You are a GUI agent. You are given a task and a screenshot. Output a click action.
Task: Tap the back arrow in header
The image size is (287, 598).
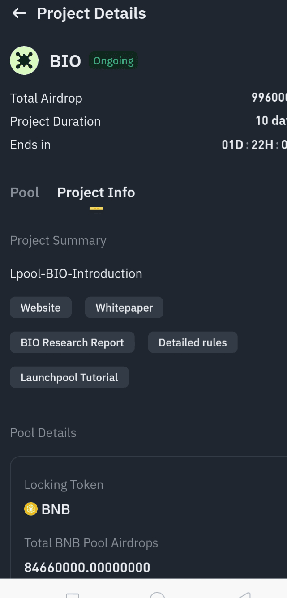click(x=19, y=13)
